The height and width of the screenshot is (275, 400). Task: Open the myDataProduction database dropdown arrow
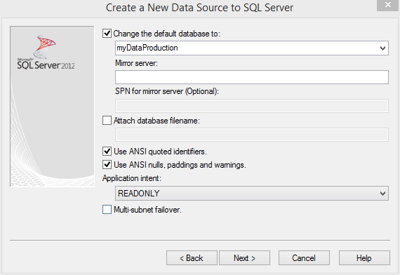point(382,48)
